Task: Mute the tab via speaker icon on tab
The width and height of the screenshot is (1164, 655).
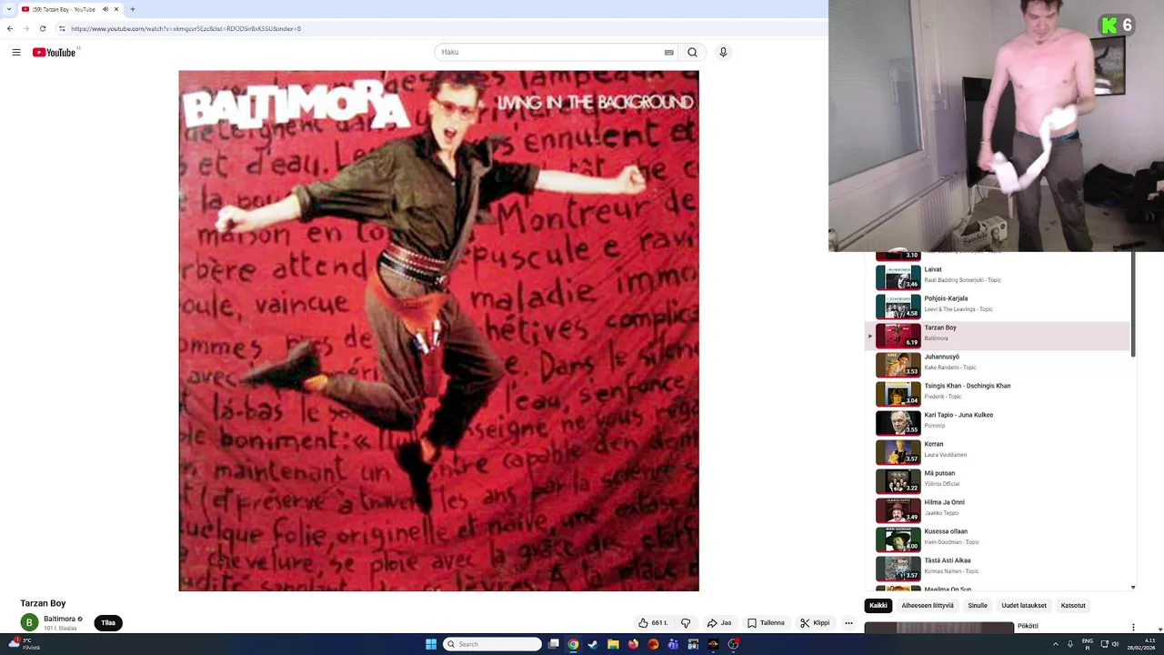Action: point(105,9)
